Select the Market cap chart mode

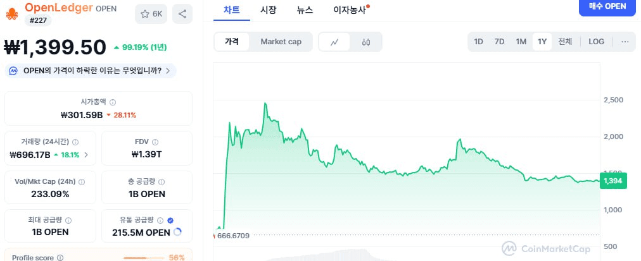tap(281, 42)
